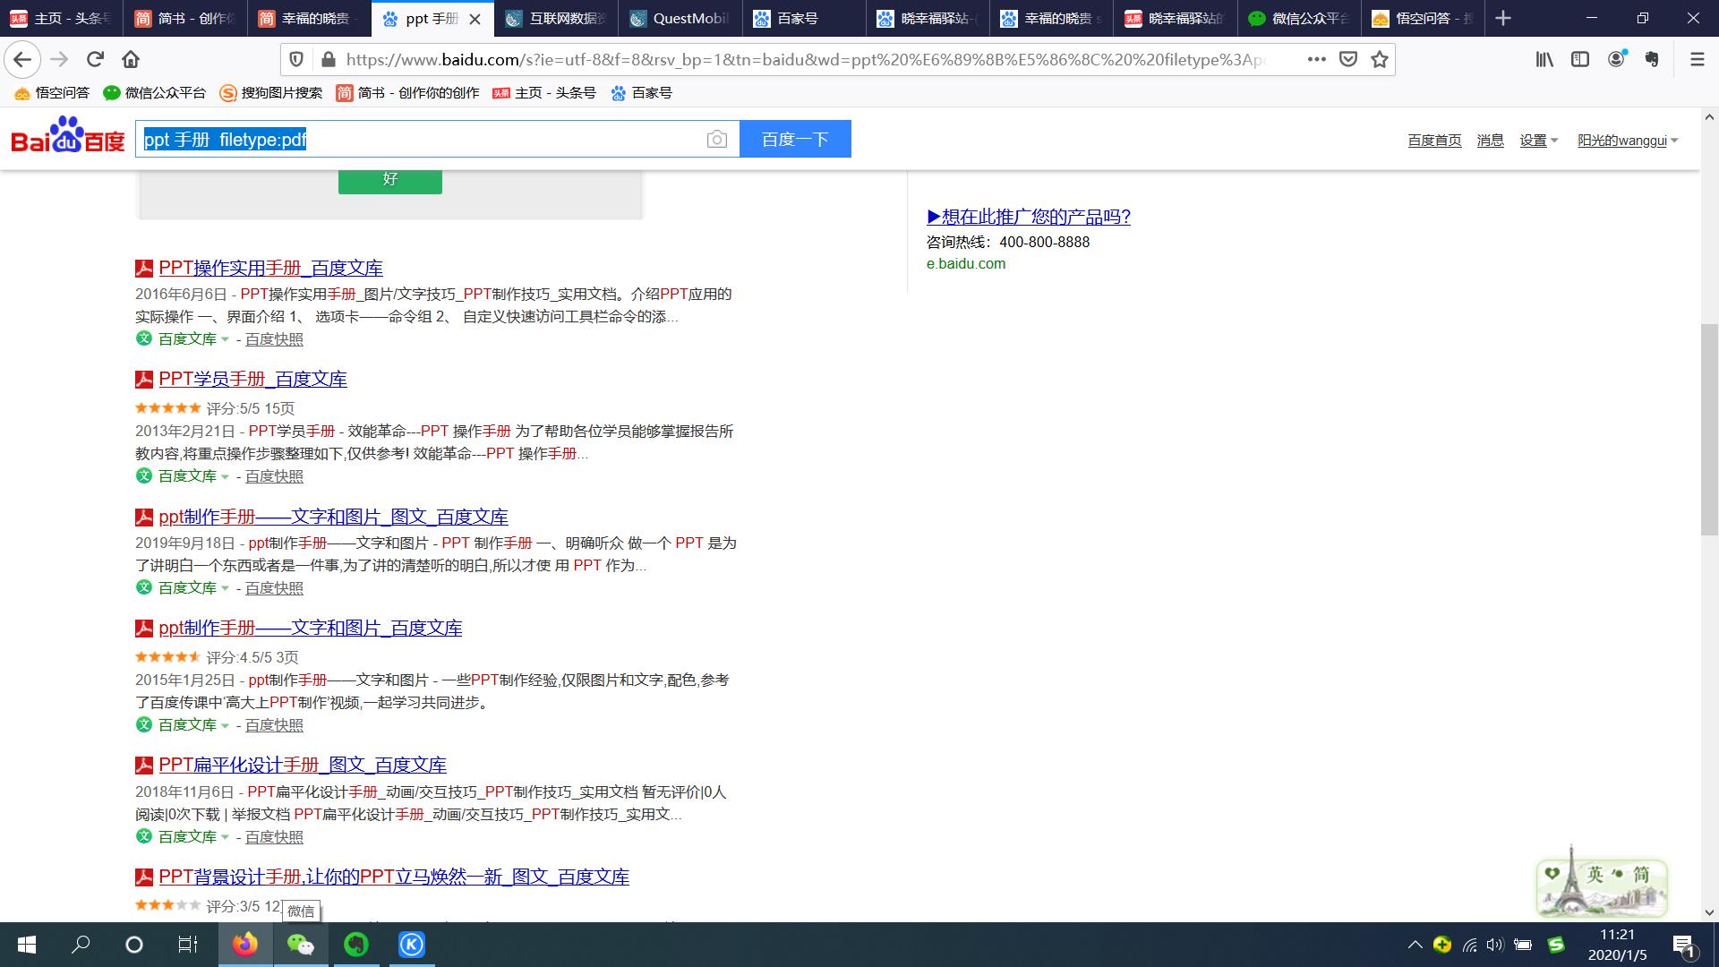
Task: Click the page vertical scrollbar thumb
Action: click(1709, 430)
